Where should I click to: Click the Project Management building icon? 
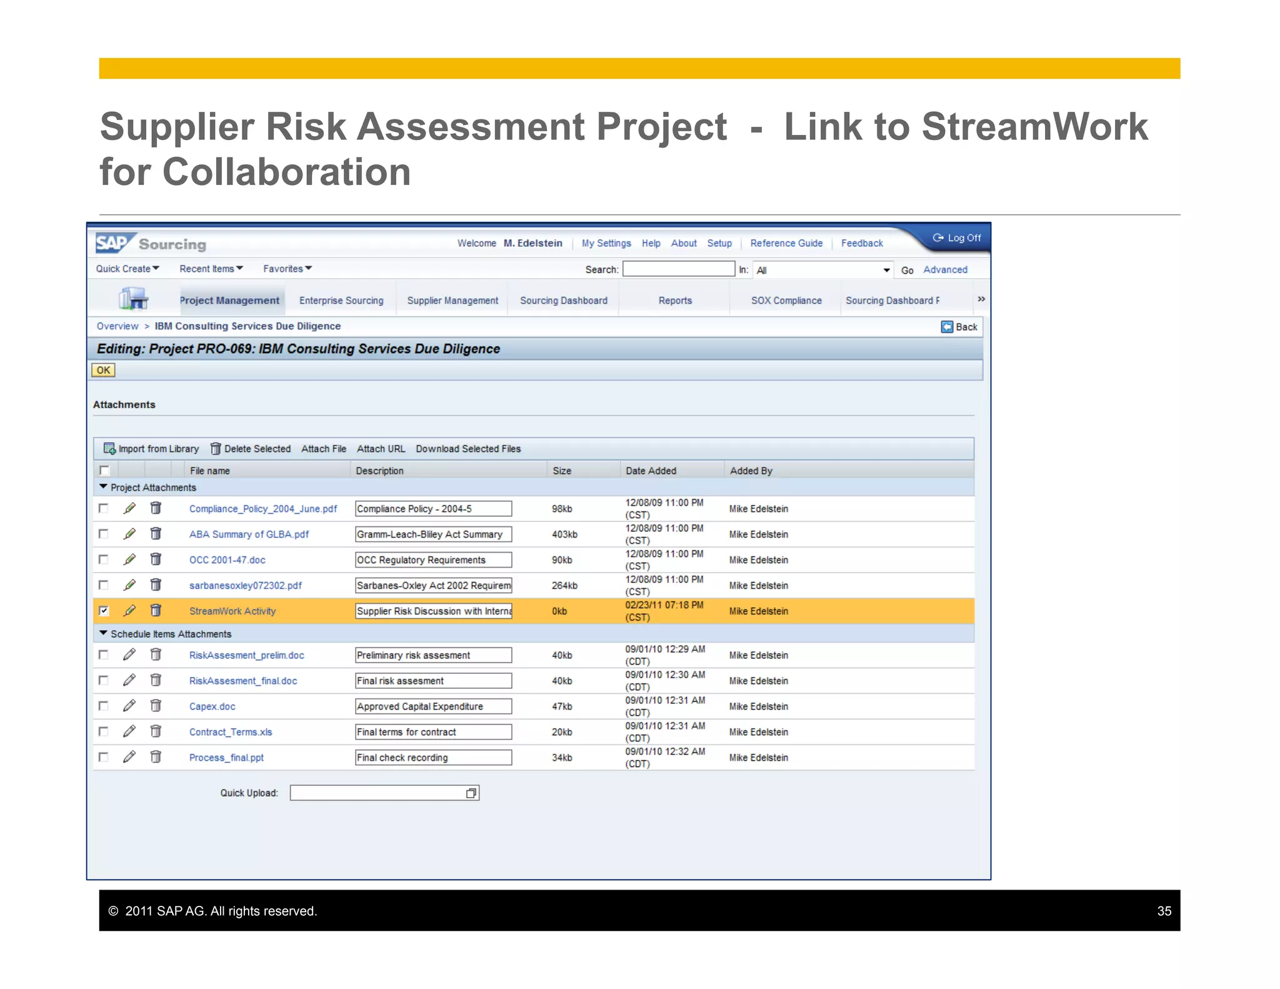coord(134,299)
